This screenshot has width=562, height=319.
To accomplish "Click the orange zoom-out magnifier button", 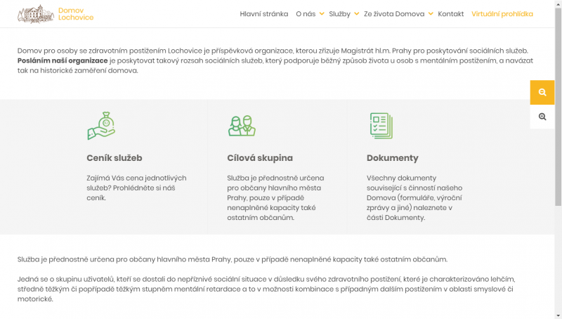I will pyautogui.click(x=542, y=92).
